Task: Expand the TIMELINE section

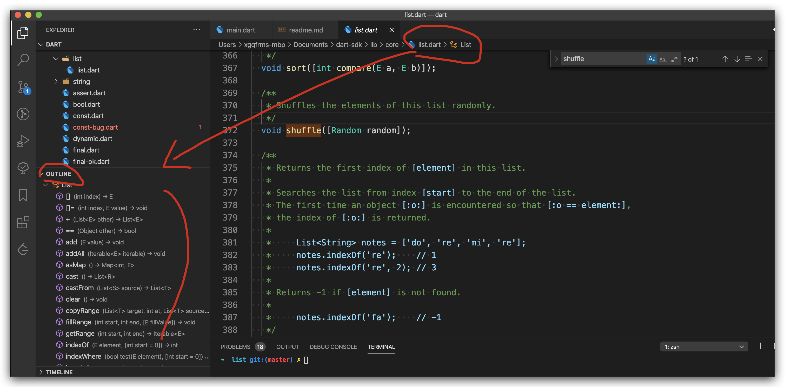Action: (59, 372)
